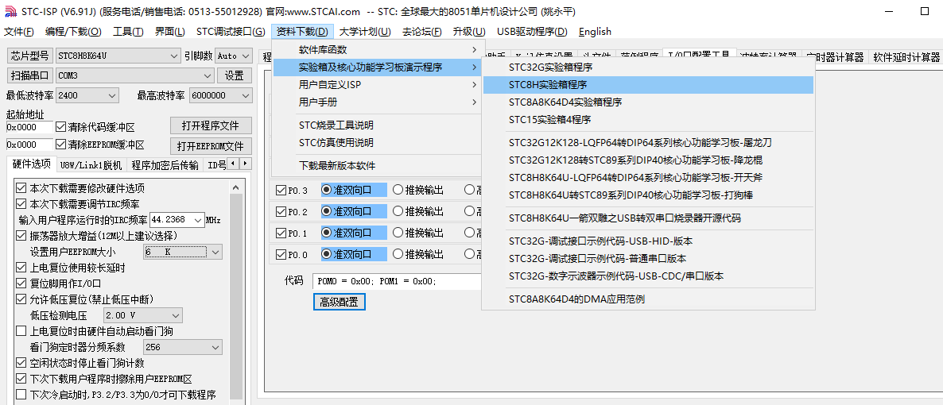Choose the 开天斧 learning board demo entry

[x=648, y=178]
